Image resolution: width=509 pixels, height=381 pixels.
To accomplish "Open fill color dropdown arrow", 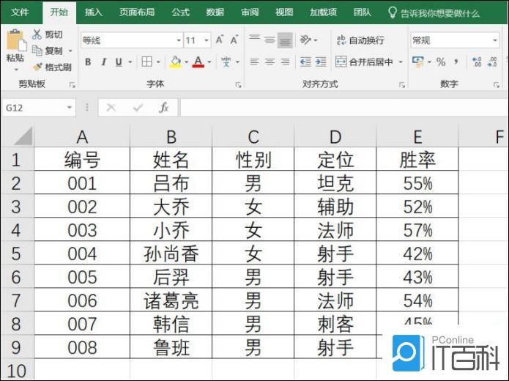I will (x=186, y=62).
